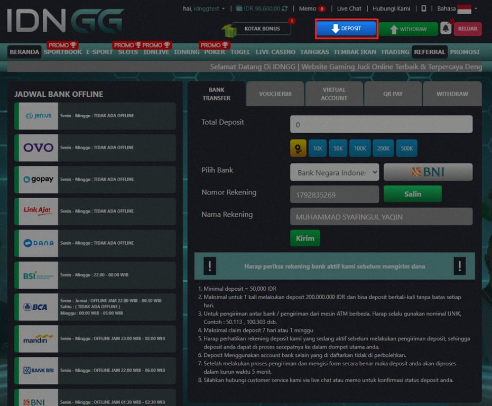This screenshot has width=492, height=406.
Task: Click the Salin copy button
Action: tap(413, 194)
